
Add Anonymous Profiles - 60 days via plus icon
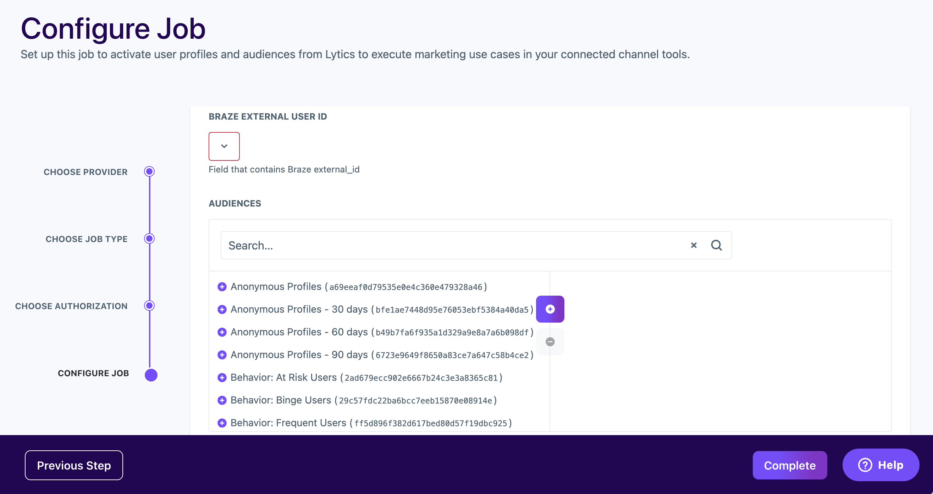222,332
